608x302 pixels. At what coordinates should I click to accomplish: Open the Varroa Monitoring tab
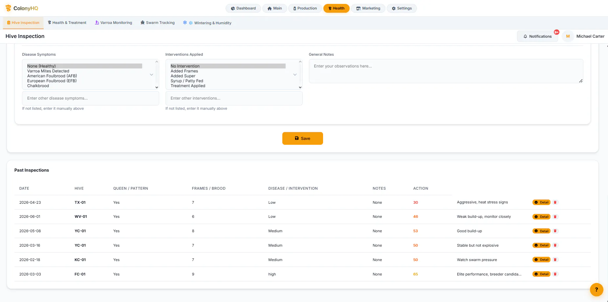[x=114, y=23]
